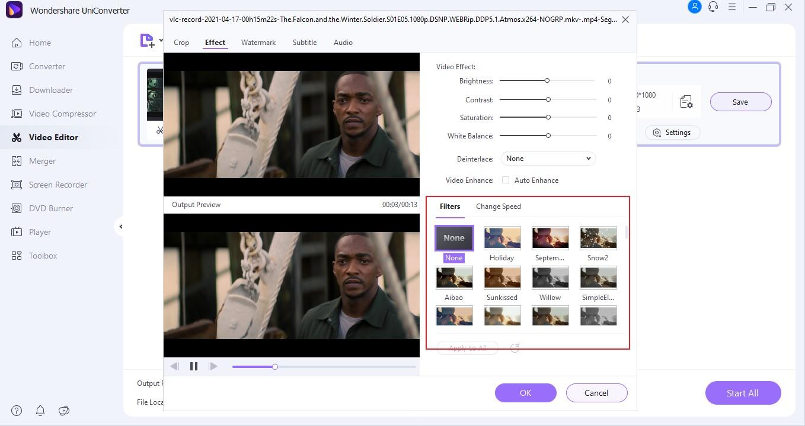805x426 pixels.
Task: Select the Filters tab
Action: point(450,206)
